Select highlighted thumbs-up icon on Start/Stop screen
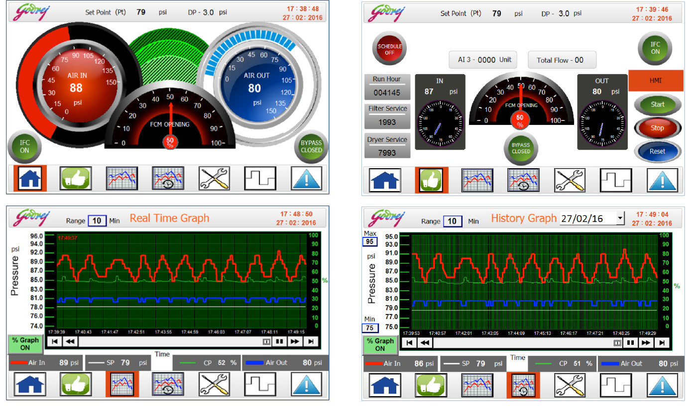Image resolution: width=697 pixels, height=413 pixels. [432, 180]
